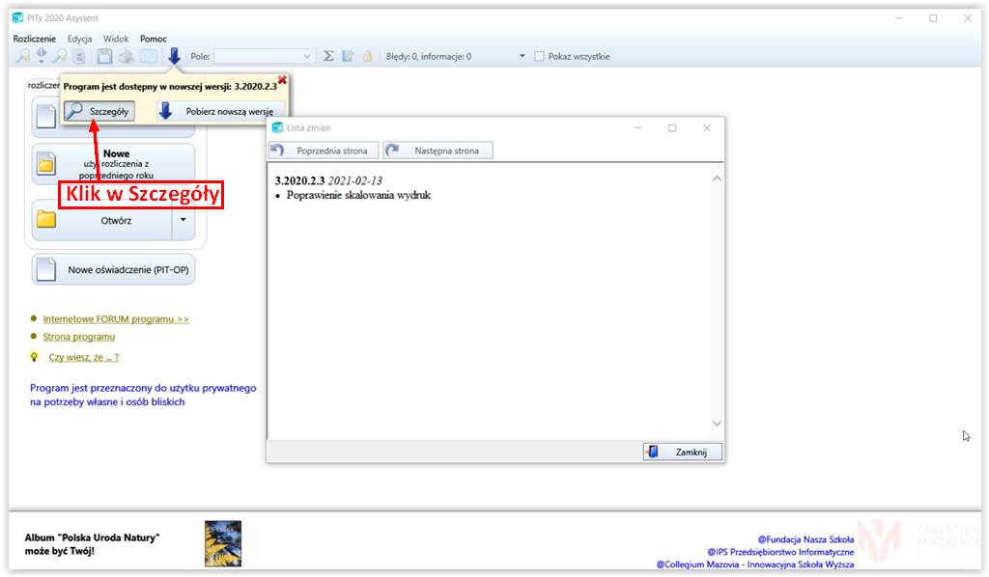Screen dimensions: 989x577
Task: Click the envelope send icon
Action: coord(148,56)
